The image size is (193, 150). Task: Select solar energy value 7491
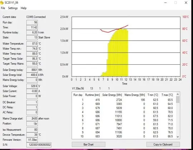tap(119, 128)
